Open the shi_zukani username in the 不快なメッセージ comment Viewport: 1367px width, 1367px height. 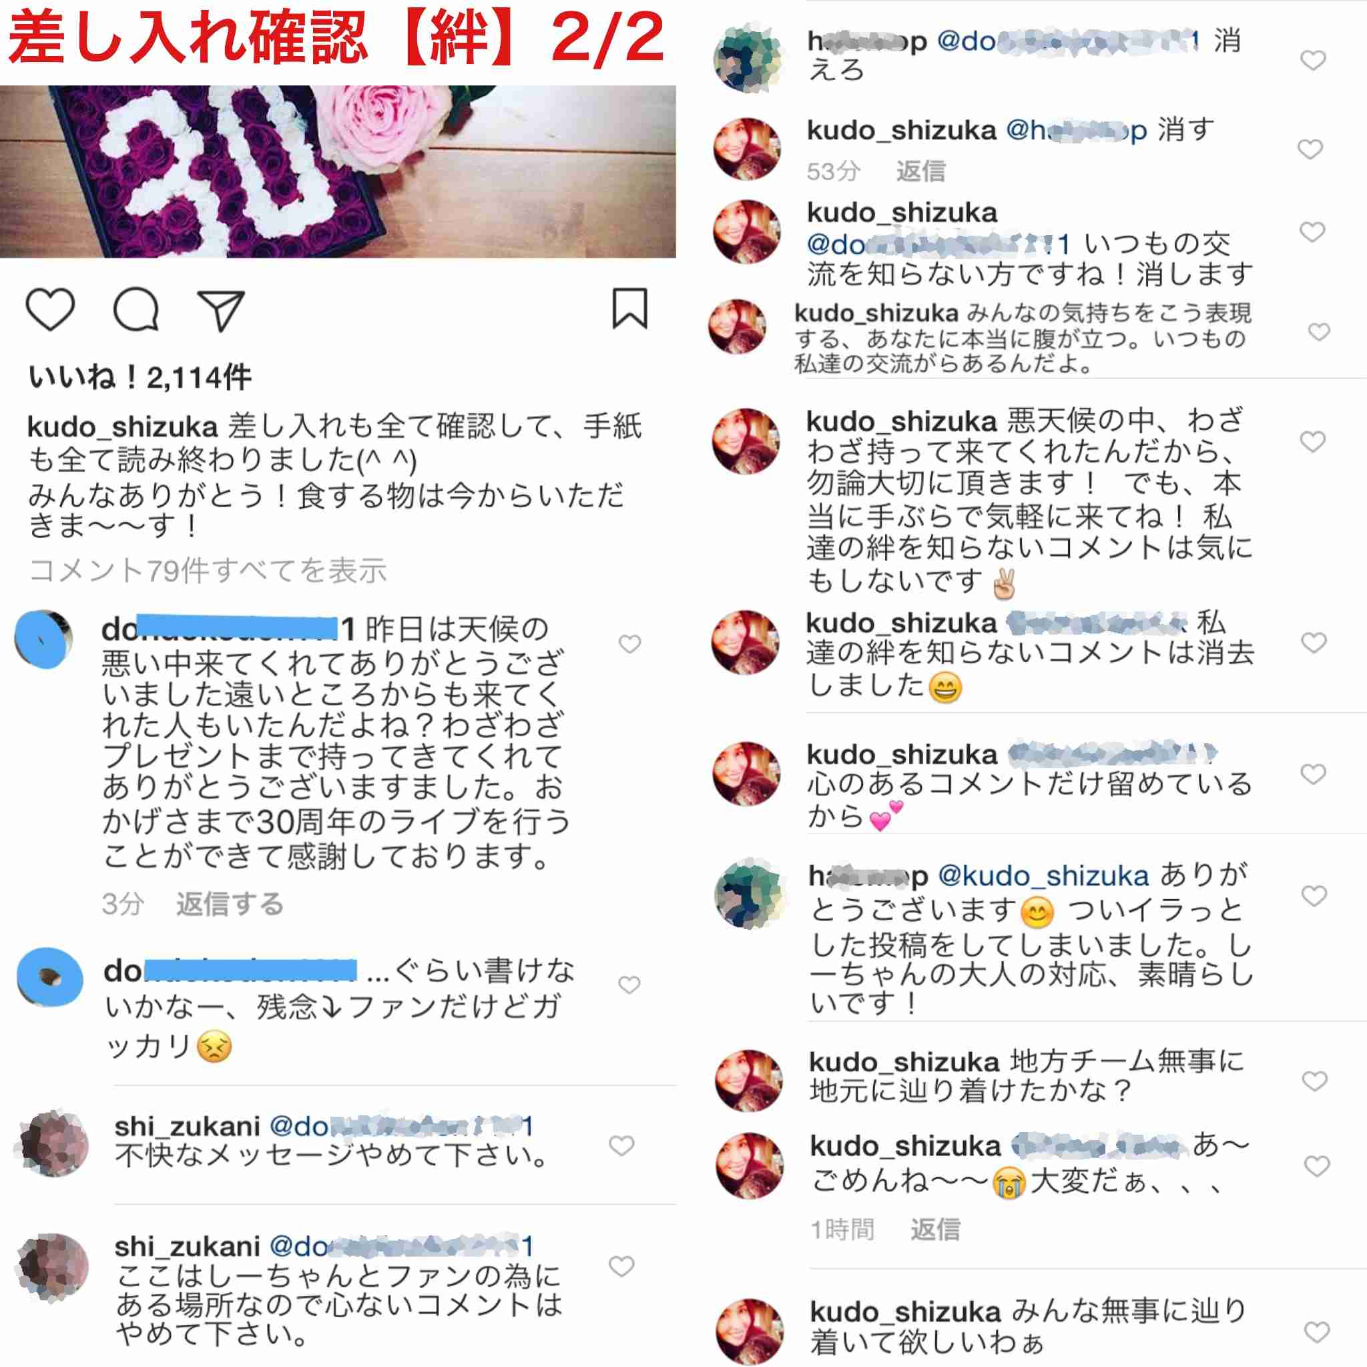click(x=188, y=1125)
